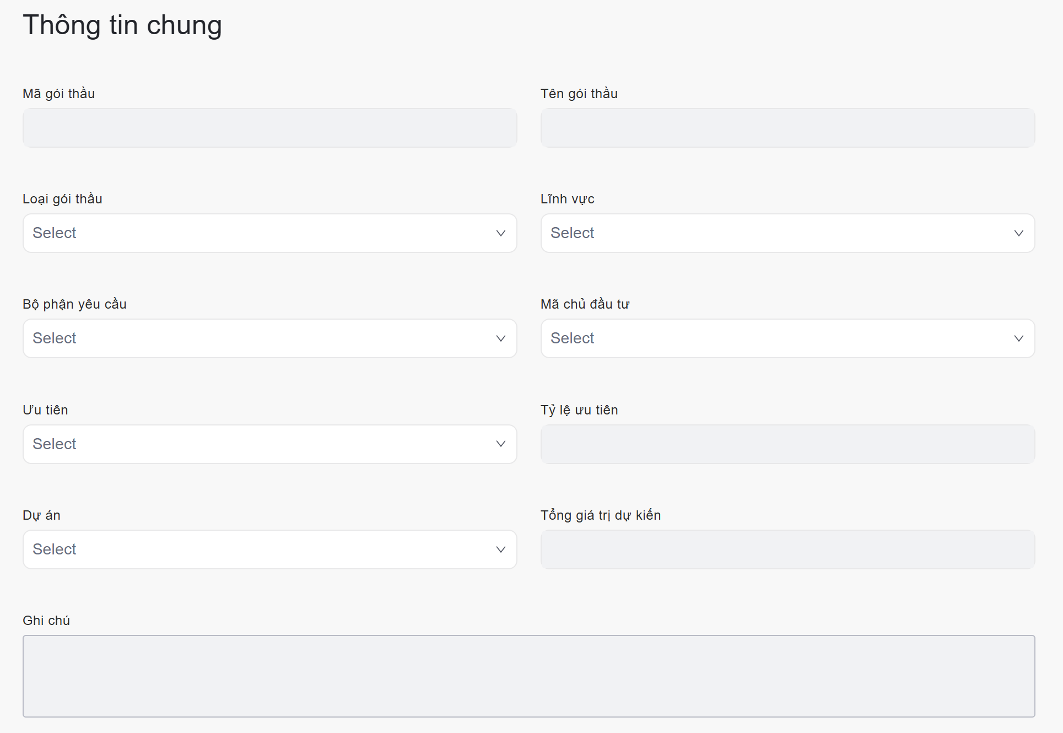Click into the Tên gói thầu field

(x=787, y=128)
